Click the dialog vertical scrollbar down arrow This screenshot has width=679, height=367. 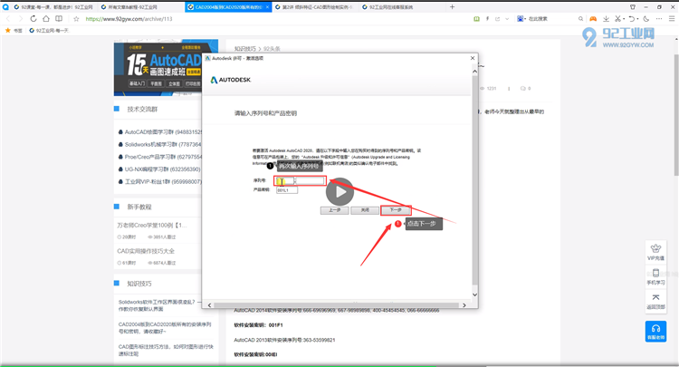tap(474, 295)
